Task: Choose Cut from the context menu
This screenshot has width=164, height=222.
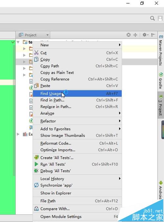Action: [77, 53]
